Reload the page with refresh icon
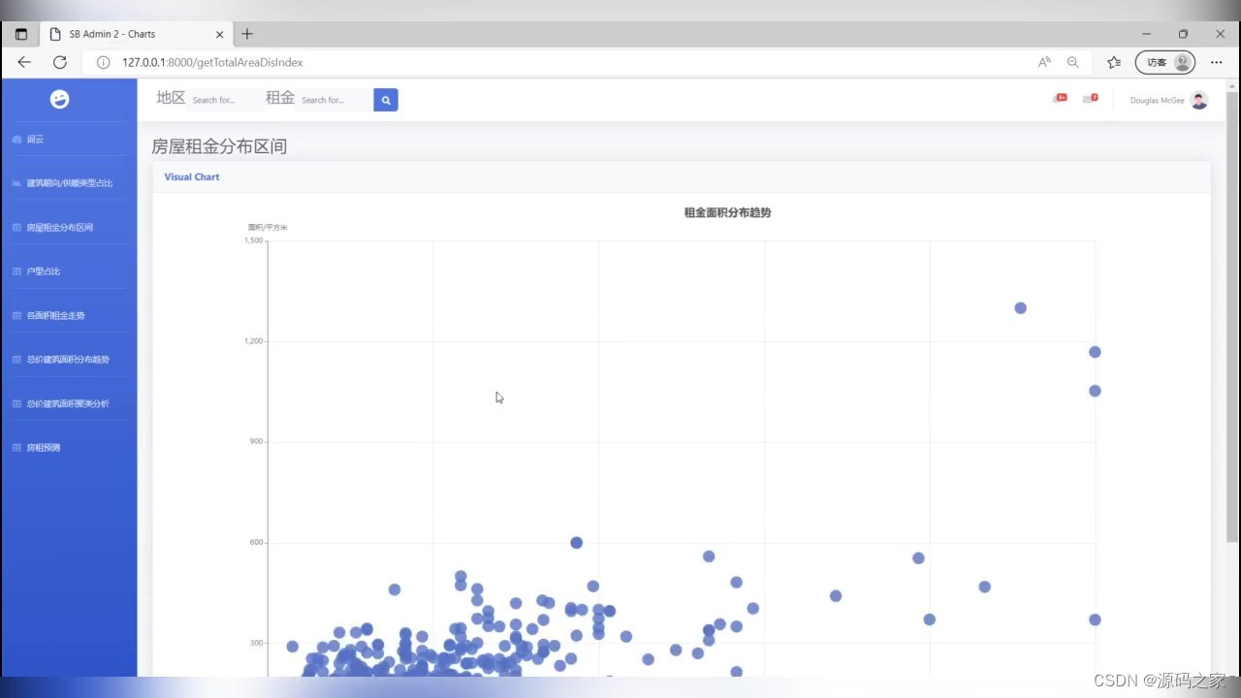This screenshot has width=1241, height=698. pyautogui.click(x=60, y=62)
